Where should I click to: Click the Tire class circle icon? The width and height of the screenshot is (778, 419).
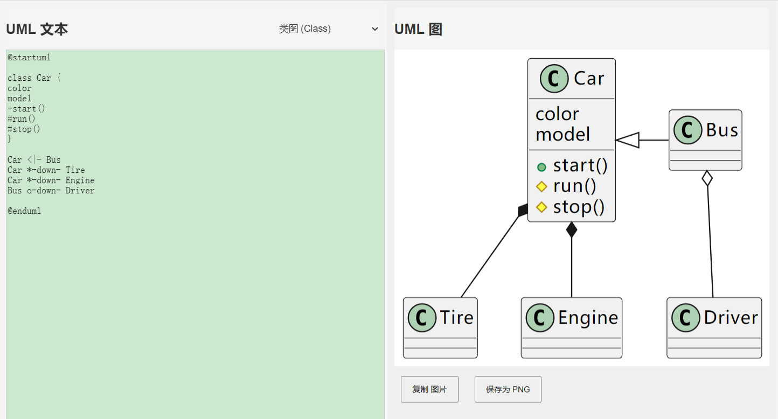422,318
